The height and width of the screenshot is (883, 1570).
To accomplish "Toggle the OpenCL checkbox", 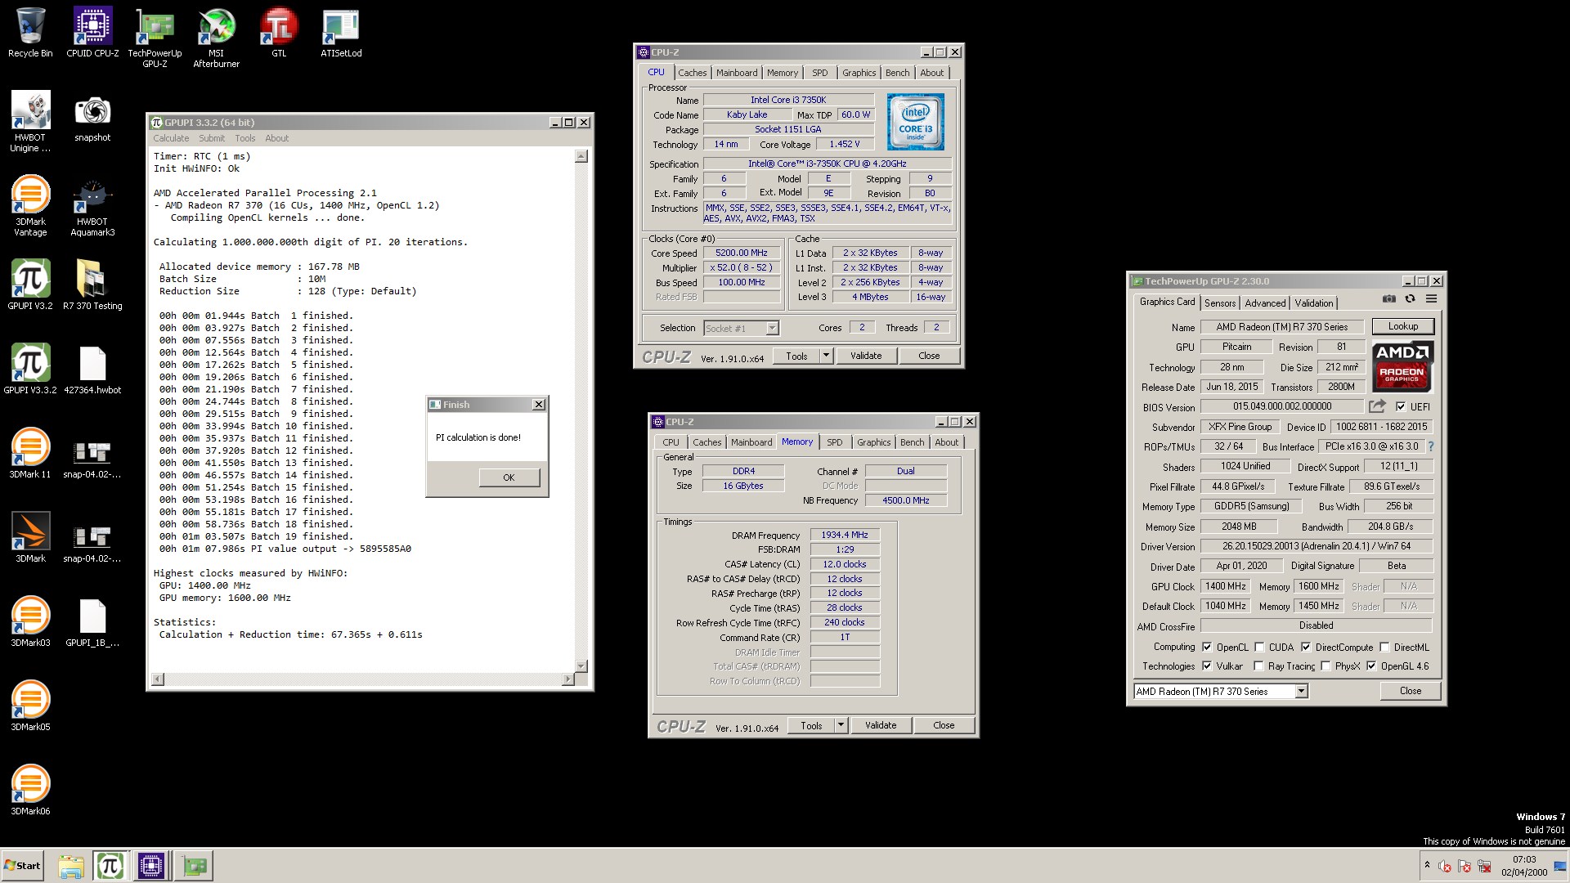I will click(x=1207, y=647).
